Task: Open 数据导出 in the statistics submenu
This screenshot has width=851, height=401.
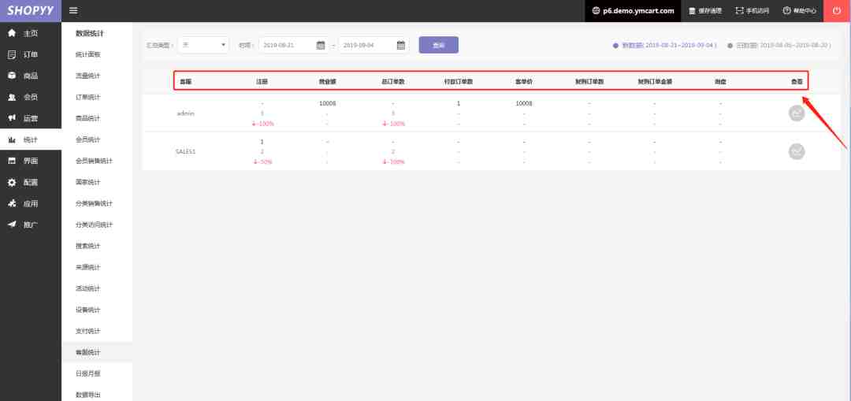Action: (x=88, y=395)
